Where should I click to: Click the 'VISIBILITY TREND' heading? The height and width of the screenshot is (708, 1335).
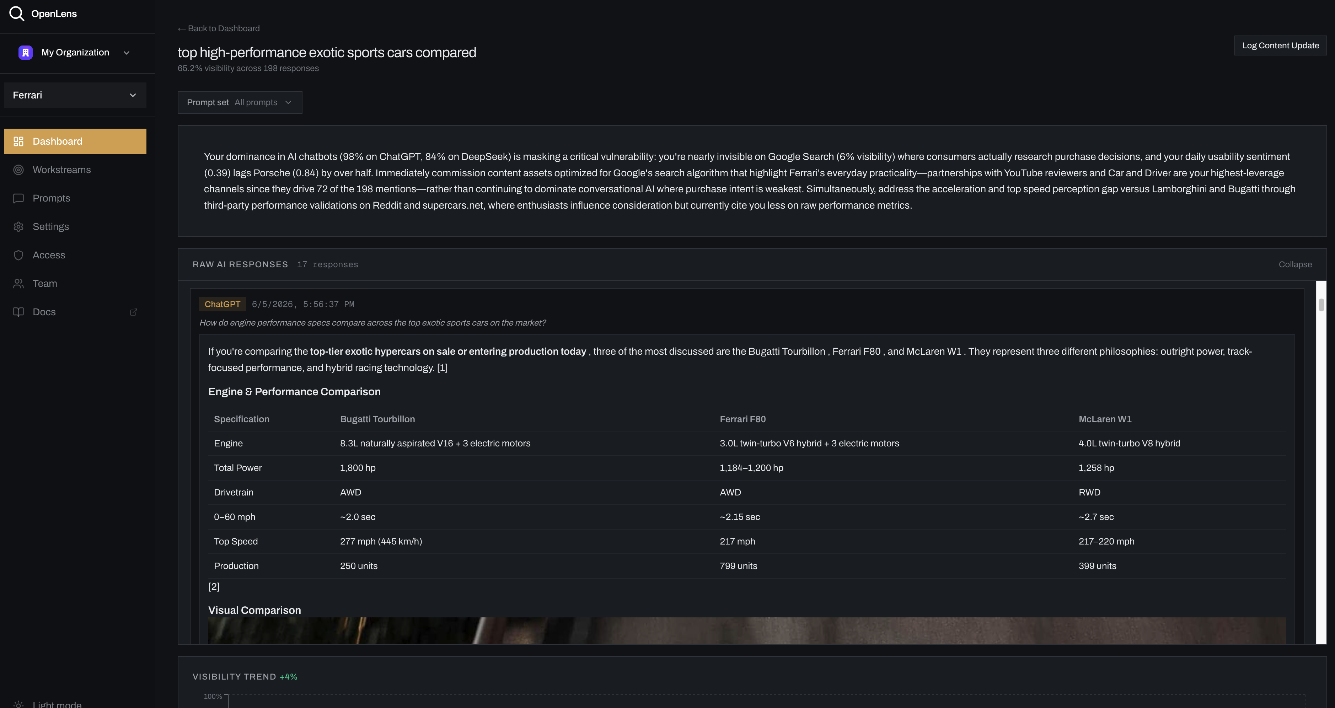234,677
